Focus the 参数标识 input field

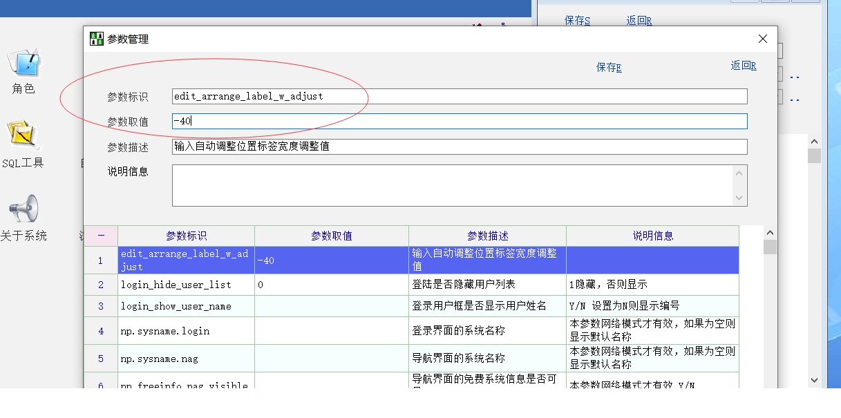click(x=460, y=97)
